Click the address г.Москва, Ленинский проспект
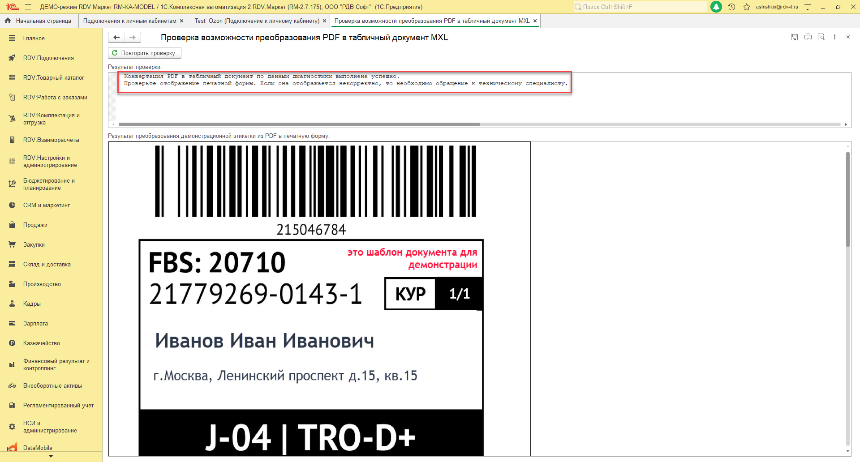 point(285,376)
